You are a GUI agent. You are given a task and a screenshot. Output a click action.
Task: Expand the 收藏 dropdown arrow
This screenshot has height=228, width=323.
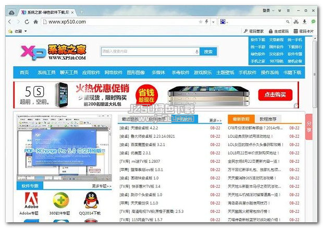(x=26, y=31)
